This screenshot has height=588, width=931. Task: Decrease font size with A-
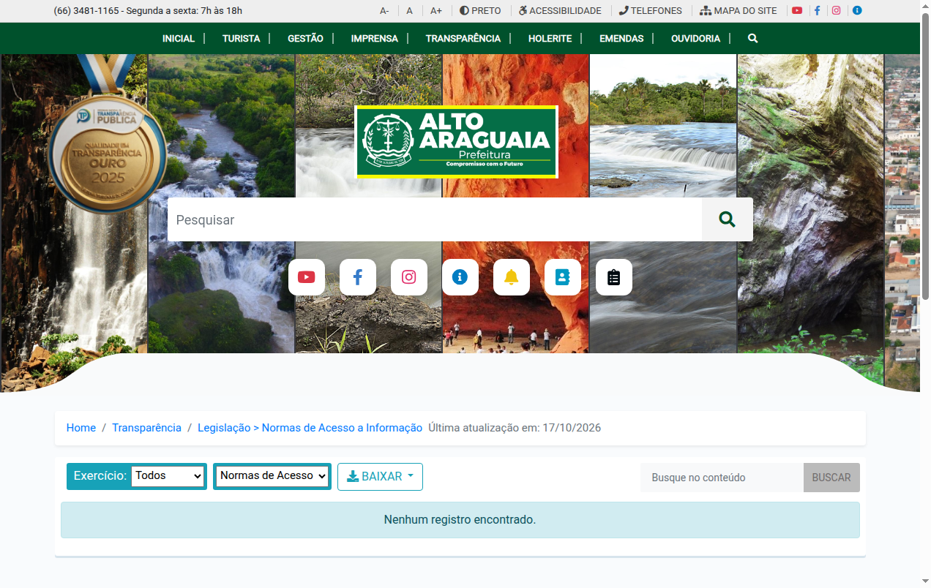point(384,11)
